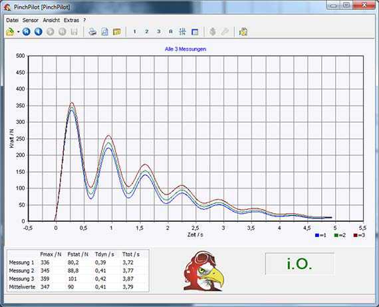The height and width of the screenshot is (307, 379).
Task: Click the blue window view icon
Action: coord(195,32)
